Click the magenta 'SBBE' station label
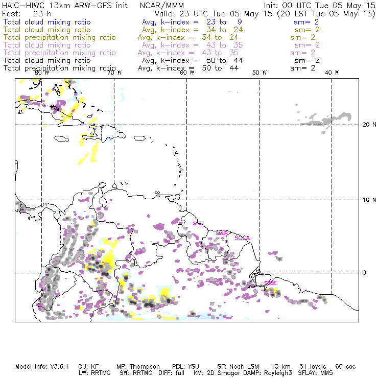 (x=270, y=283)
